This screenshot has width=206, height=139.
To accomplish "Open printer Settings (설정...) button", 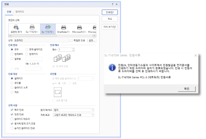I will coord(92,40).
